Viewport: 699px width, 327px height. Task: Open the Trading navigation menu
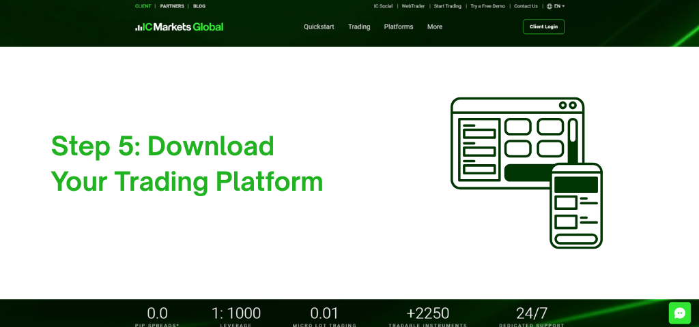pos(359,27)
